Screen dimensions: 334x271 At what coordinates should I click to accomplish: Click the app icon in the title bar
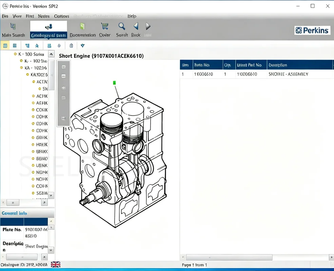(x=5, y=6)
